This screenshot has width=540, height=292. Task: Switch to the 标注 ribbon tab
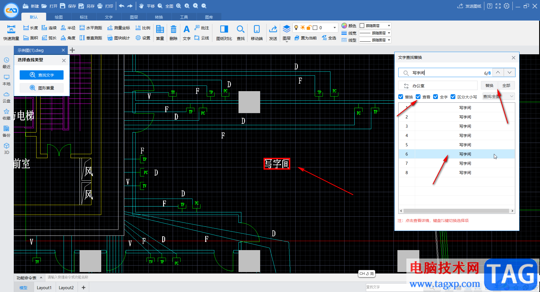click(84, 17)
